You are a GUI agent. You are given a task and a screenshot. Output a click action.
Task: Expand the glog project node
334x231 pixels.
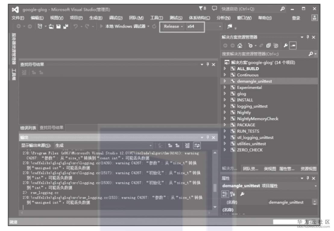pos(225,94)
